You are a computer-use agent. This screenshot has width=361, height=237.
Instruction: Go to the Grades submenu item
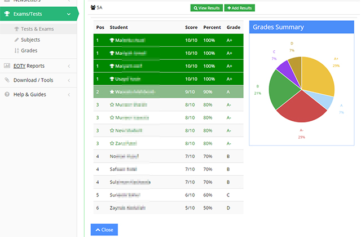[x=29, y=51]
